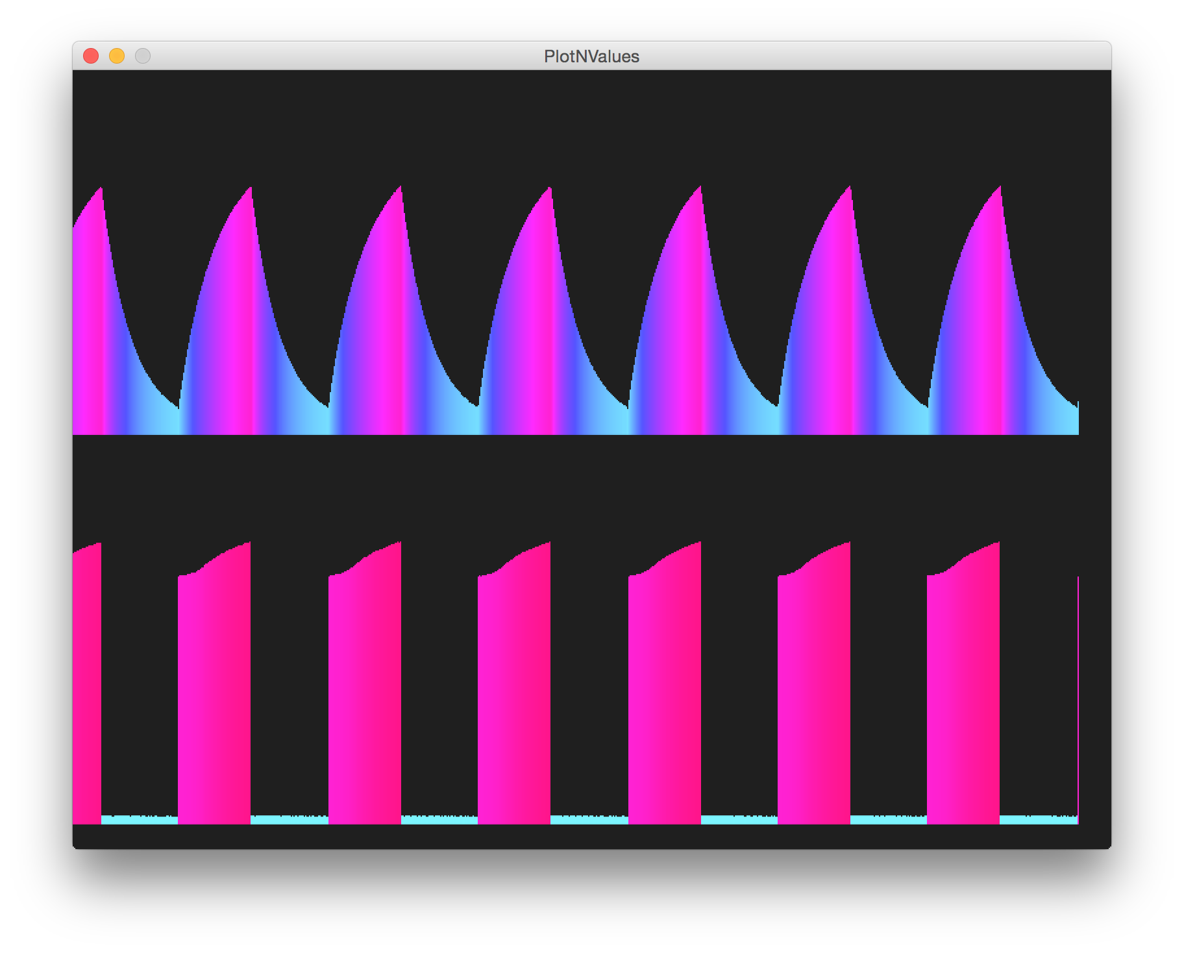This screenshot has width=1184, height=953.
Task: Click the PlotNValues title bar text
Action: click(x=591, y=56)
